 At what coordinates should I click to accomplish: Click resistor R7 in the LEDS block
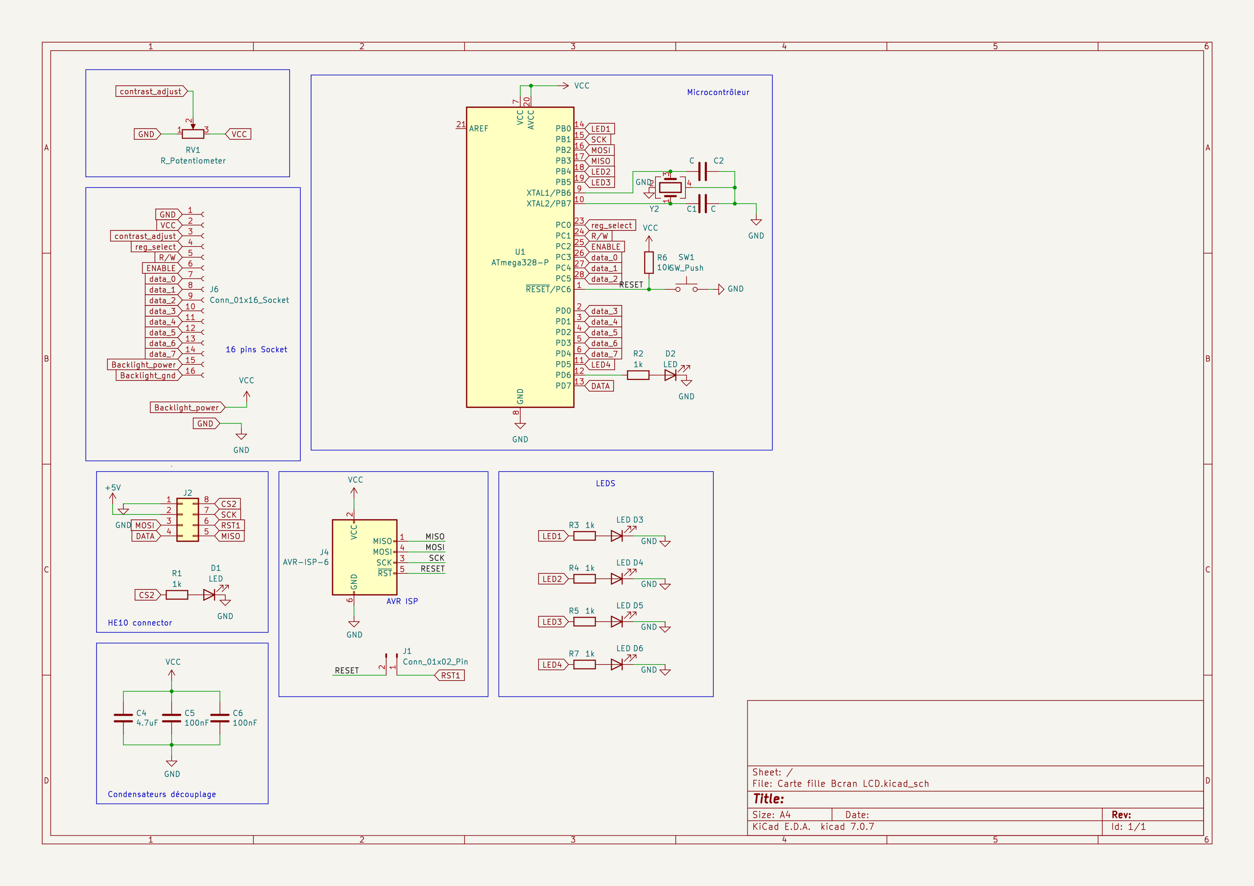pos(584,664)
